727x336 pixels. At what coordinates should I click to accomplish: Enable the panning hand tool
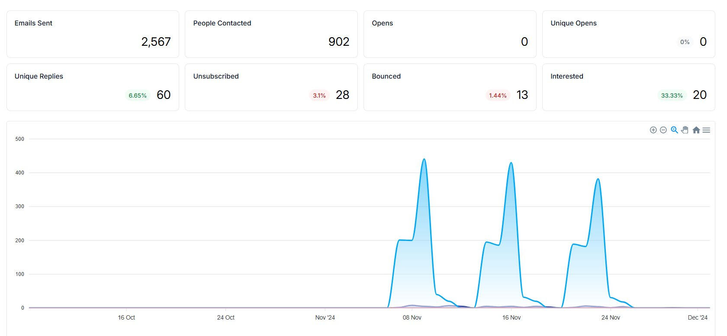click(x=685, y=130)
